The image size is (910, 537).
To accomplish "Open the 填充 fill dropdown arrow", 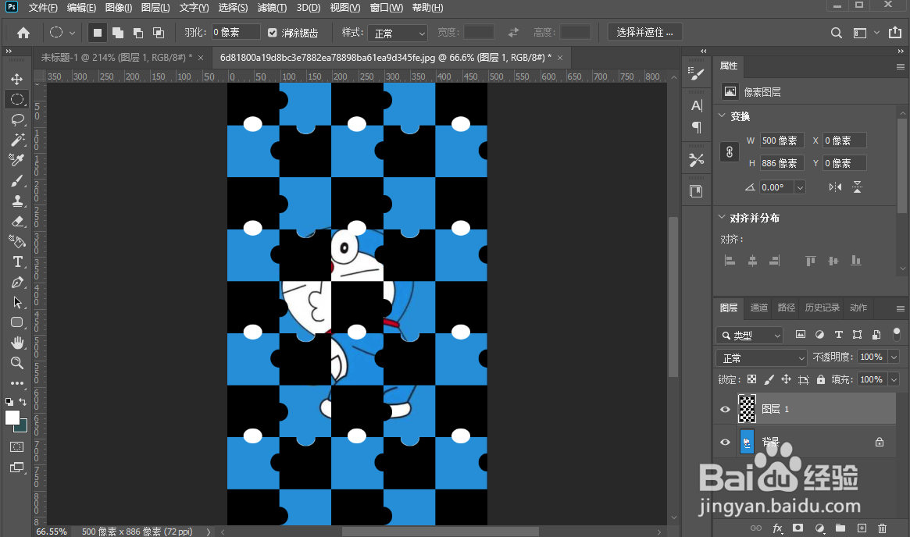I will (894, 380).
